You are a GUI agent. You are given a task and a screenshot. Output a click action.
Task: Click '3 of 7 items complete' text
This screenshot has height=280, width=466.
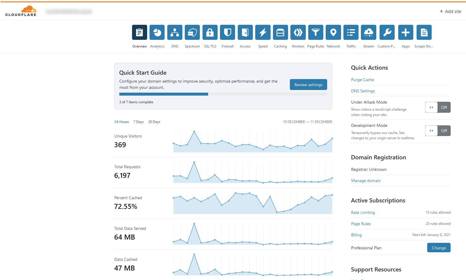[x=136, y=102]
